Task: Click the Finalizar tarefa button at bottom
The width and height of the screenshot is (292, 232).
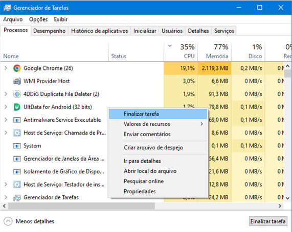Action: 268,221
